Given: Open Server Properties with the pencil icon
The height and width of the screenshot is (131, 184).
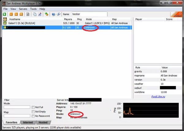Looking at the screenshot, I should point(40,14).
